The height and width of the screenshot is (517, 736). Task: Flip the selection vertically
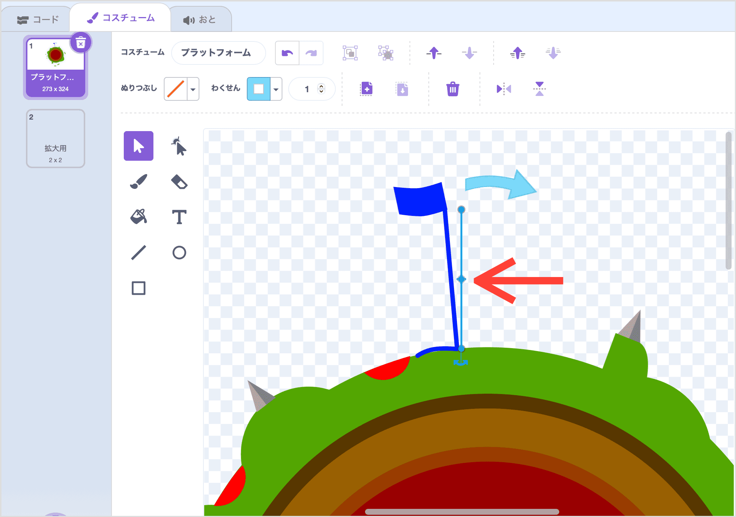click(540, 89)
